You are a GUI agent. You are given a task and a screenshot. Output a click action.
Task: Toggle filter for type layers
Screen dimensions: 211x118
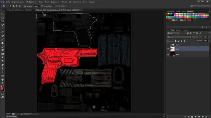194,33
